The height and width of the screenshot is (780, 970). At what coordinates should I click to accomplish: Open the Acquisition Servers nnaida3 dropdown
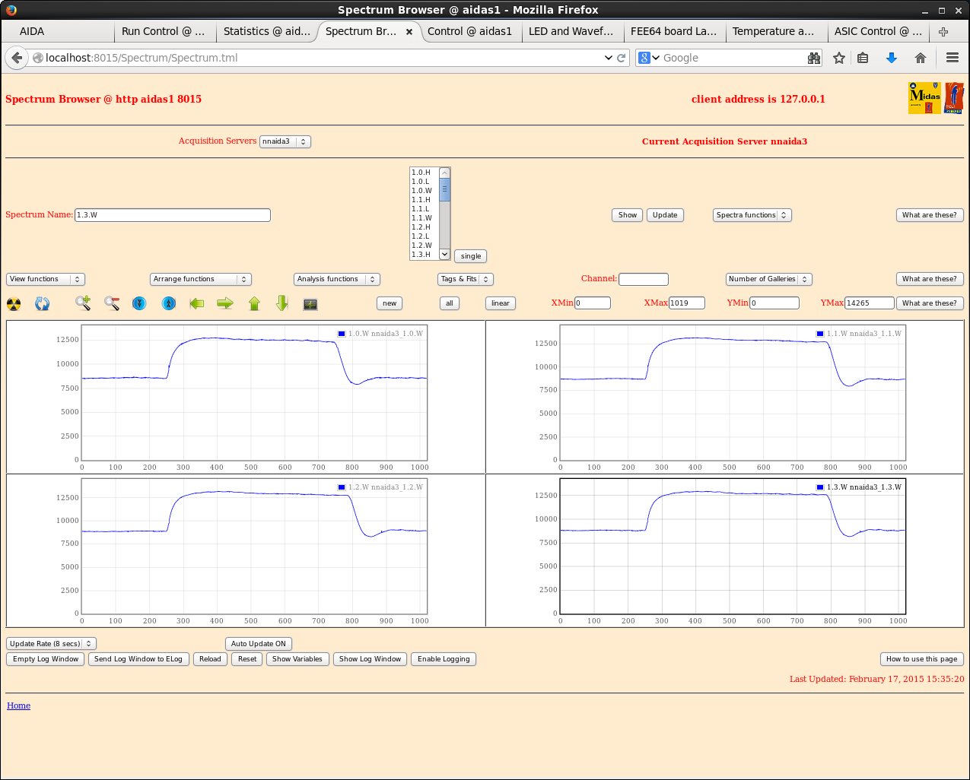pos(285,141)
